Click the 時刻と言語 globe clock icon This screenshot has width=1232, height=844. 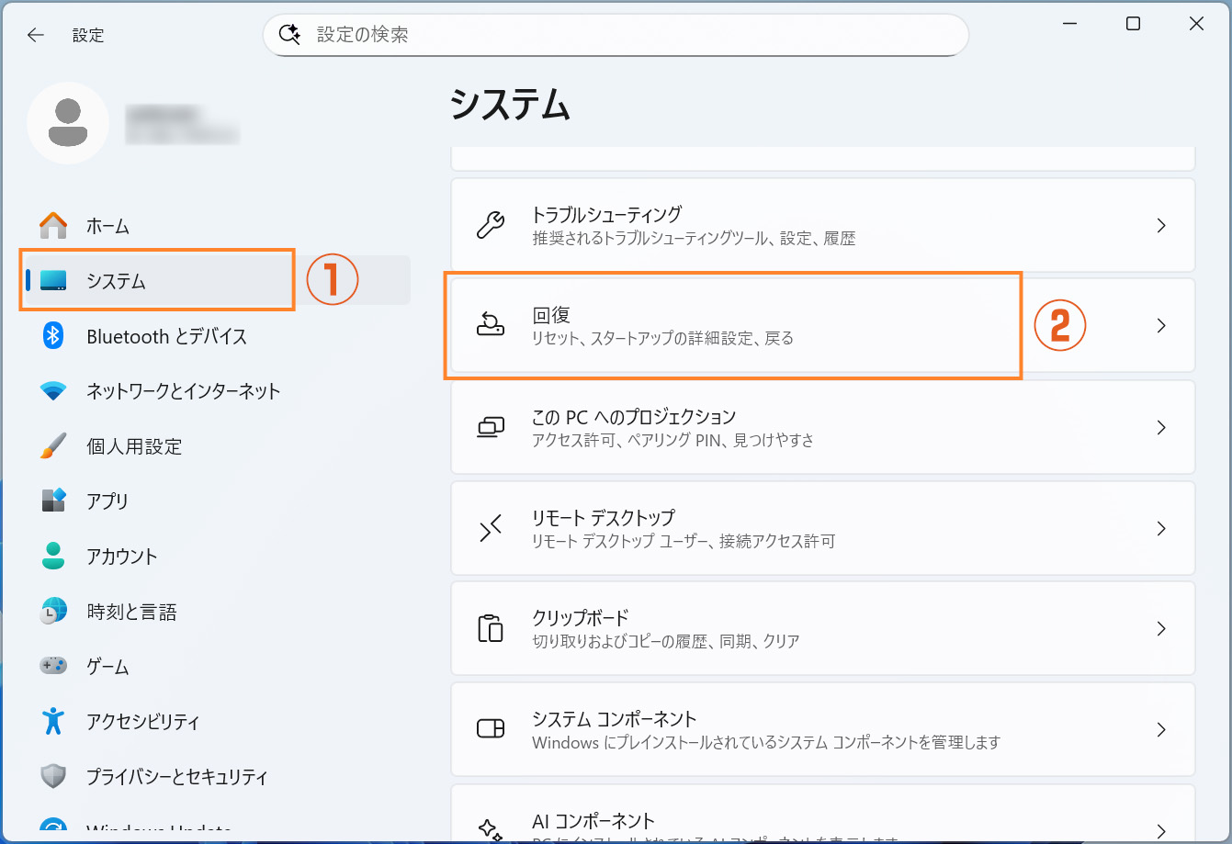(53, 611)
